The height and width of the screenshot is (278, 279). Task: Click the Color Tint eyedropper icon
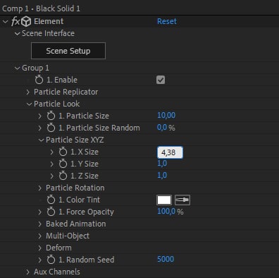pyautogui.click(x=182, y=200)
